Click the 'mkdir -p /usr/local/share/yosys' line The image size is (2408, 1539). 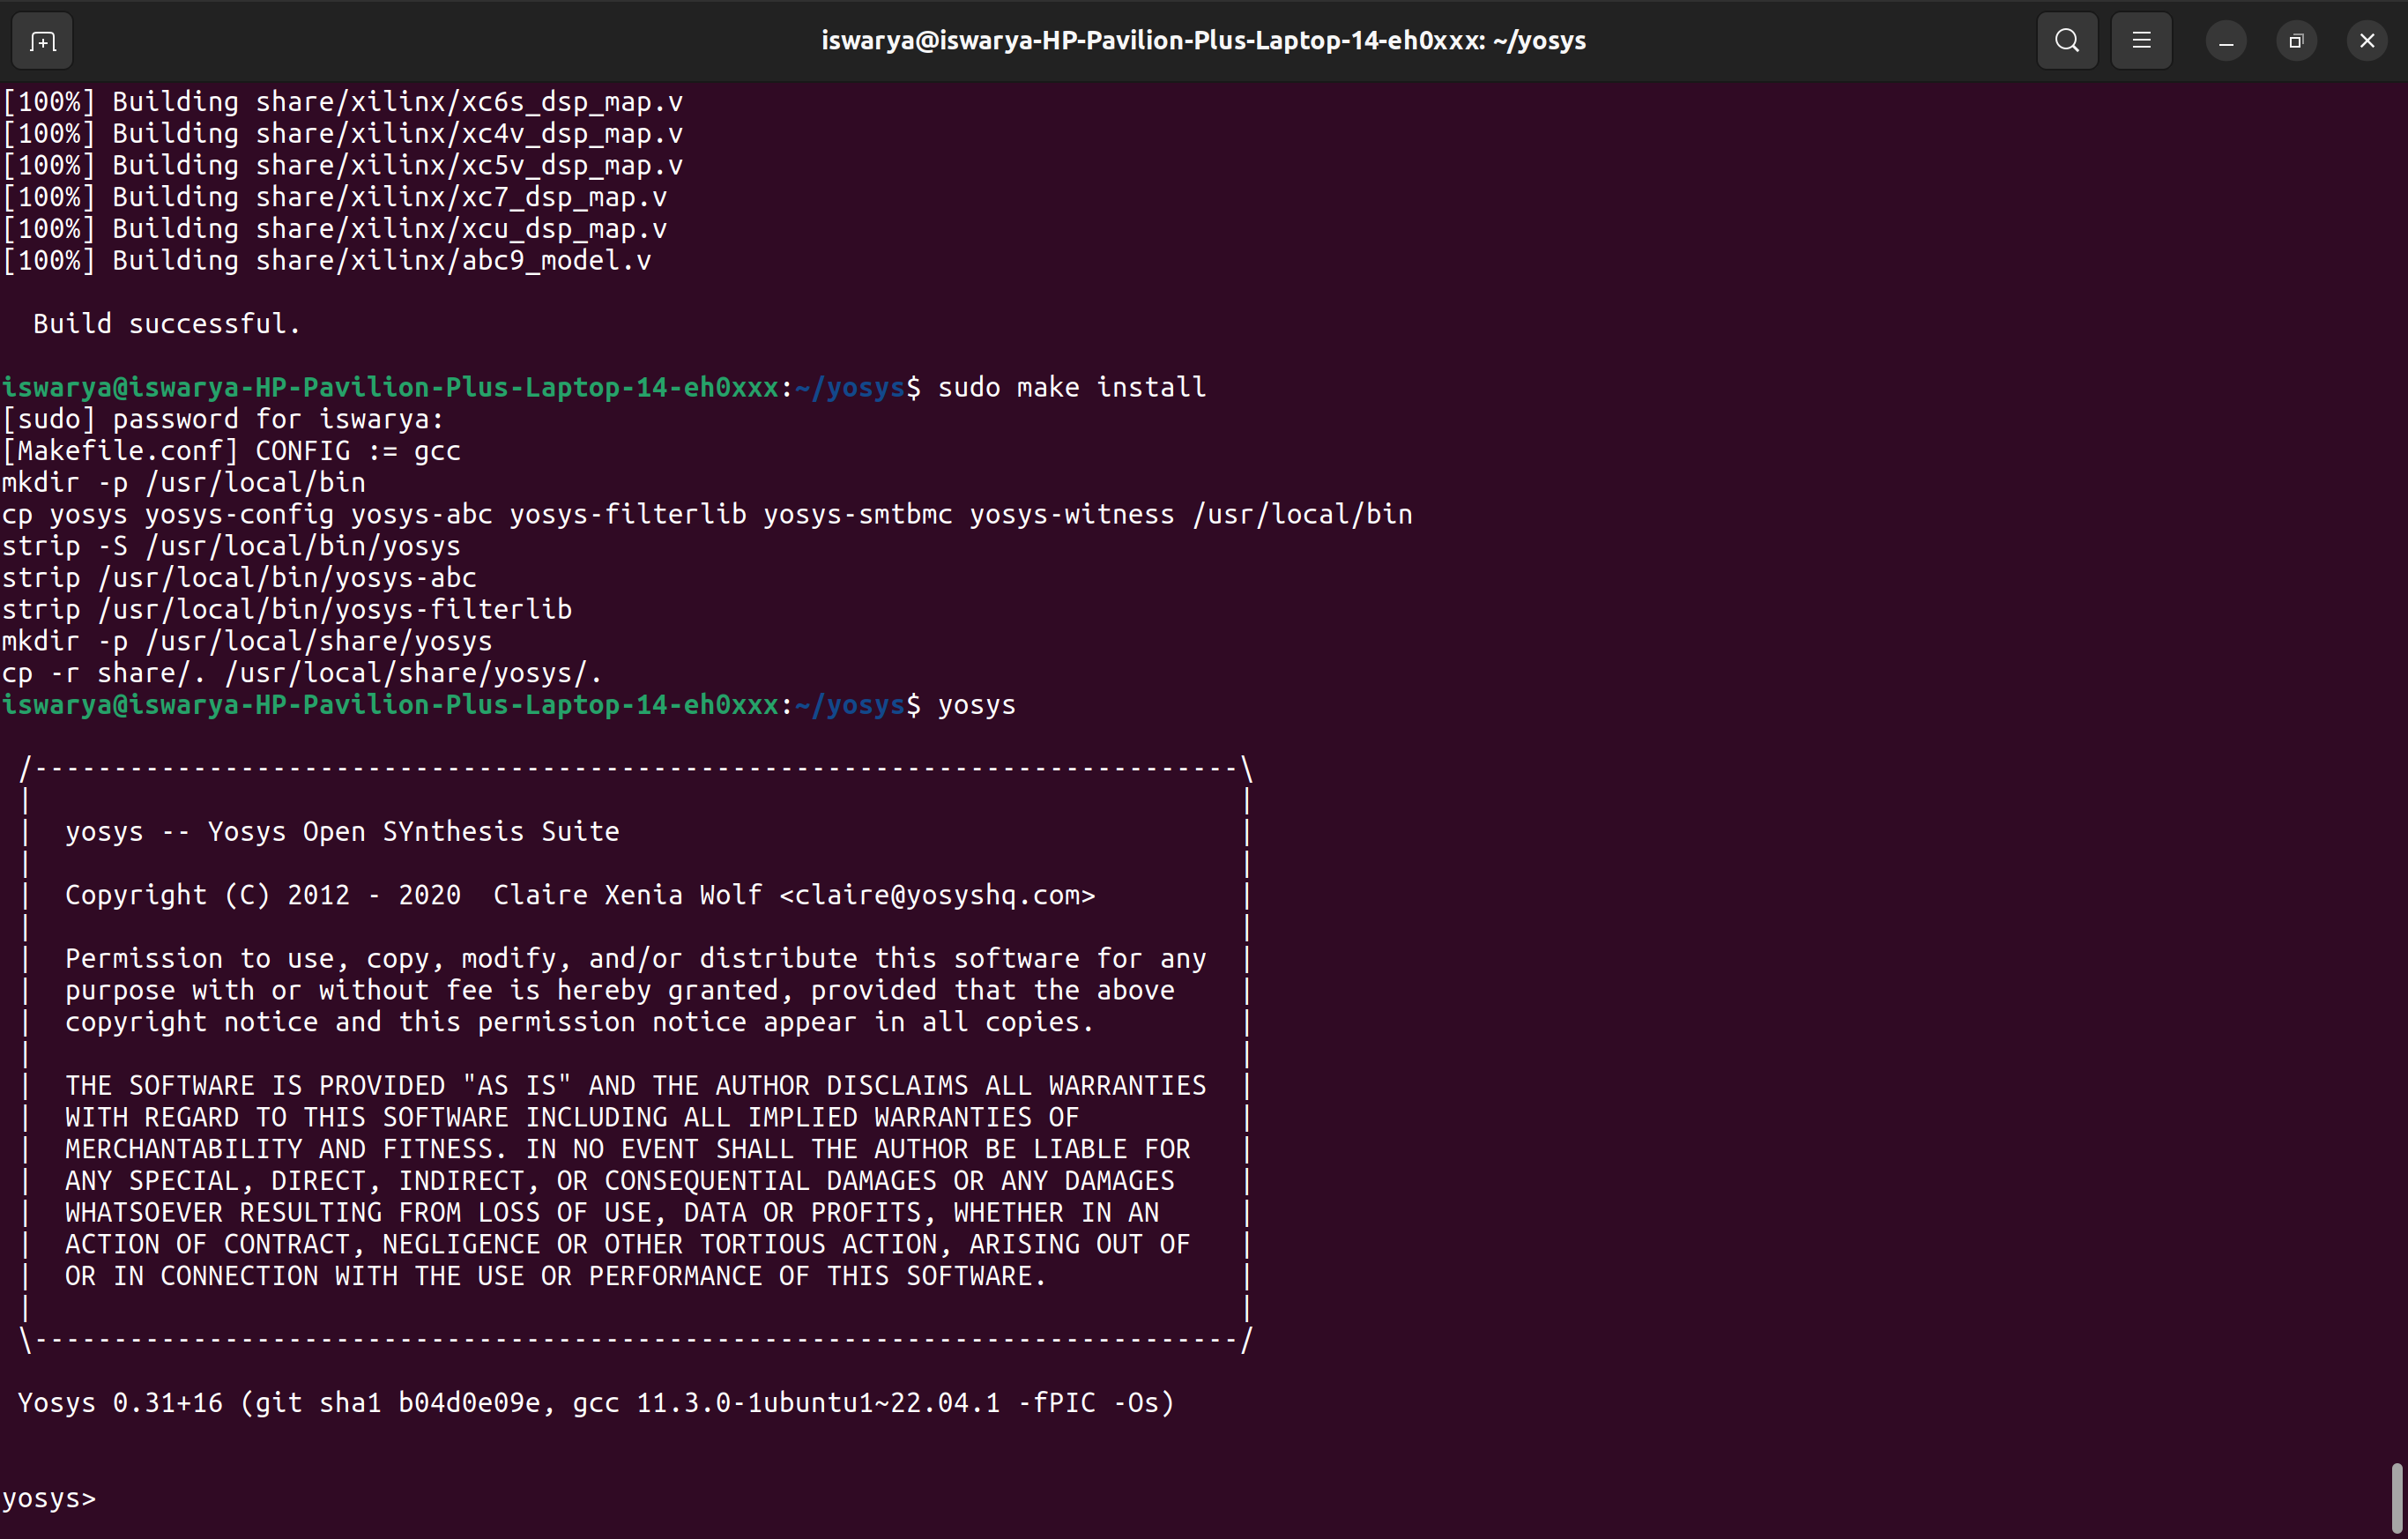[x=246, y=641]
